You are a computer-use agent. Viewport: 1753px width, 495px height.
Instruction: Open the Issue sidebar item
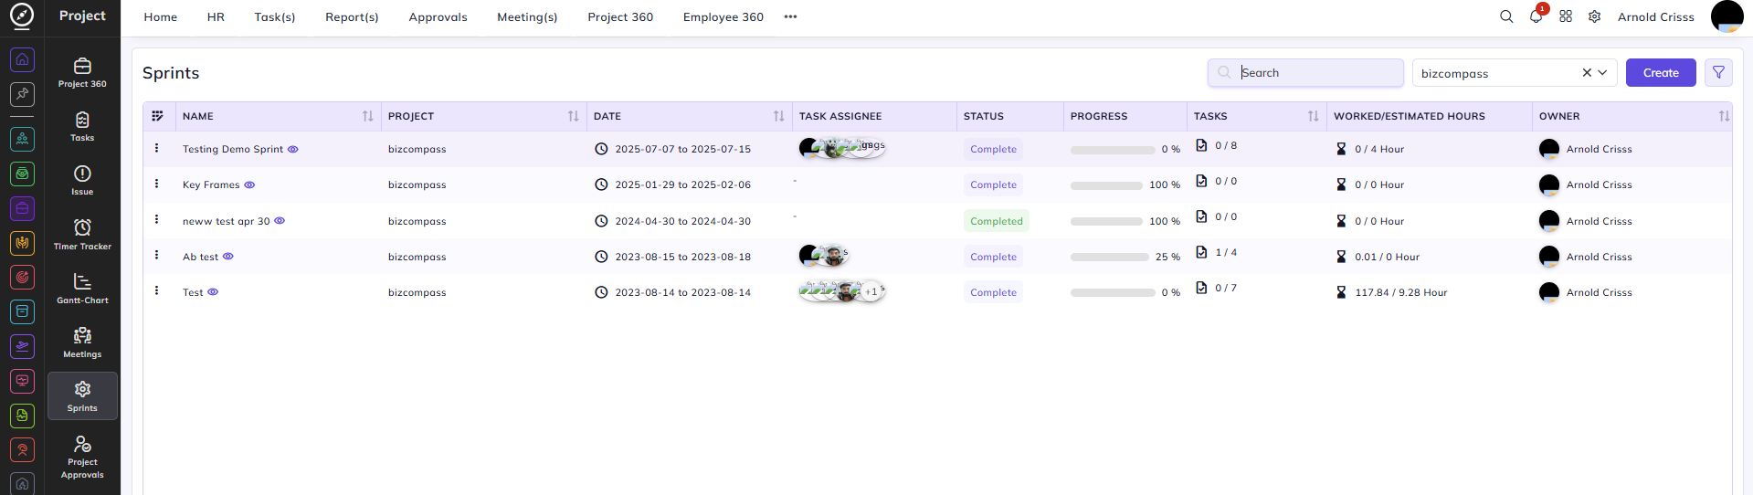82,181
